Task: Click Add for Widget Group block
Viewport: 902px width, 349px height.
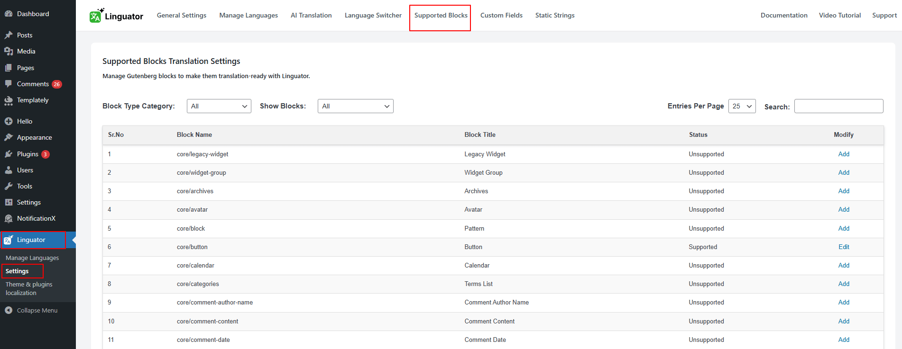Action: coord(844,172)
